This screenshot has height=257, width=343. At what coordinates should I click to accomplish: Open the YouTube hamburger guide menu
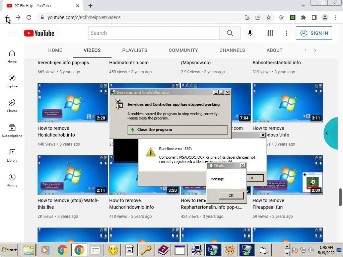(12, 33)
